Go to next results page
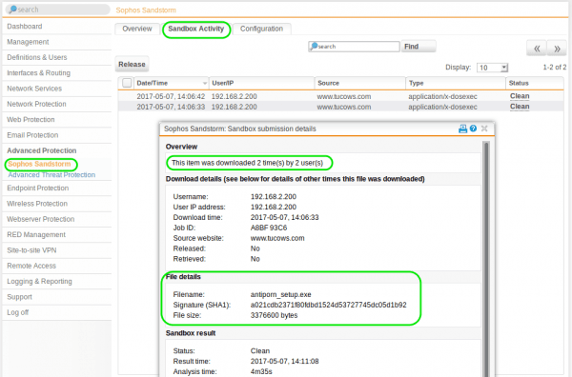The width and height of the screenshot is (572, 377). tap(557, 49)
